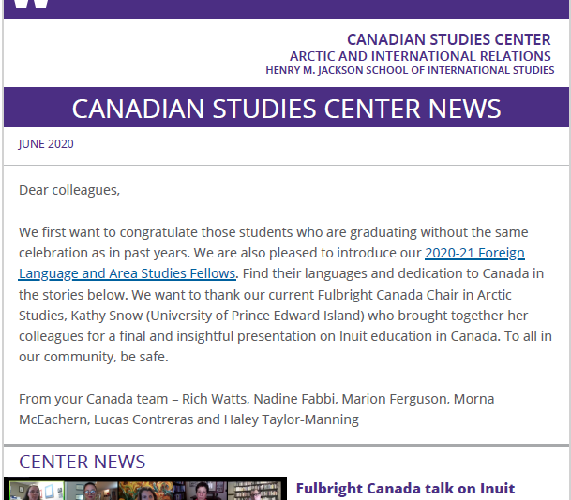
Task: Click the ARCTIC AND INTERNATIONAL RELATIONS heading
Action: pyautogui.click(x=420, y=56)
